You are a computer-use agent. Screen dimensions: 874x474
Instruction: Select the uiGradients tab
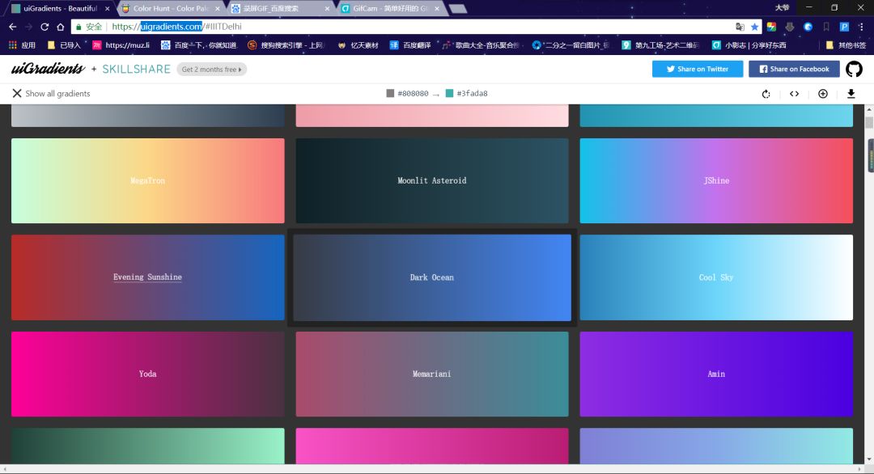click(60, 8)
